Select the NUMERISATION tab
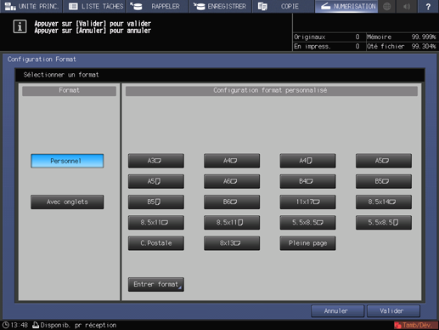Image resolution: width=439 pixels, height=330 pixels. coord(346,6)
